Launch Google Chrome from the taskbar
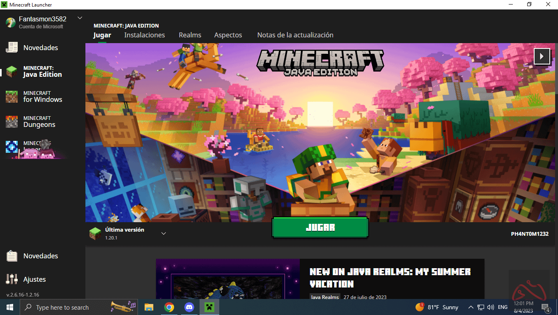Screen dimensions: 558x315 pos(169,307)
